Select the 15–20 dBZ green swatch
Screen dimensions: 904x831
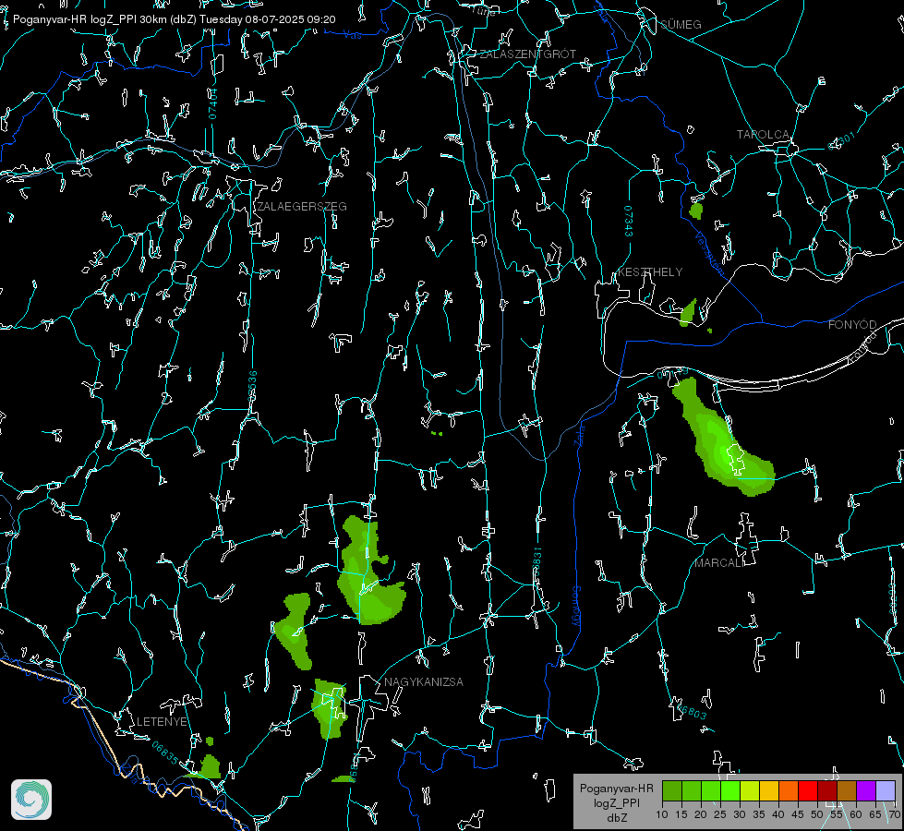pyautogui.click(x=692, y=790)
